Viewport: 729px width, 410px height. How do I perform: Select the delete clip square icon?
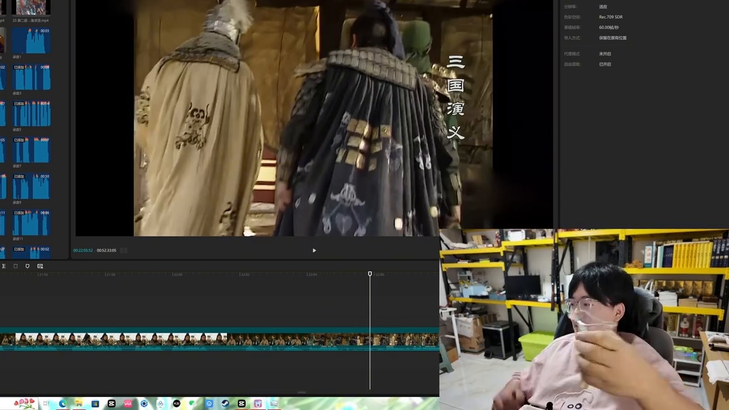pos(16,266)
